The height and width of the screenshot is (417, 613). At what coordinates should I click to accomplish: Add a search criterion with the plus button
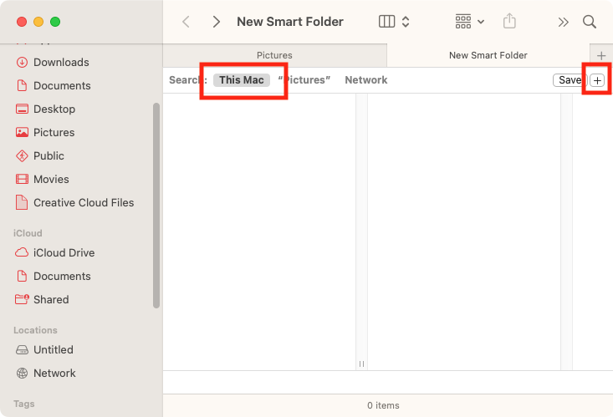(597, 80)
